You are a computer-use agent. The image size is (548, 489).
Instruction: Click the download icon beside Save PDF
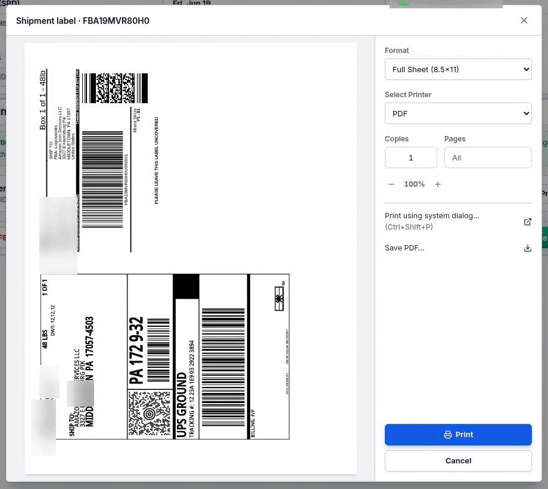[x=527, y=248]
